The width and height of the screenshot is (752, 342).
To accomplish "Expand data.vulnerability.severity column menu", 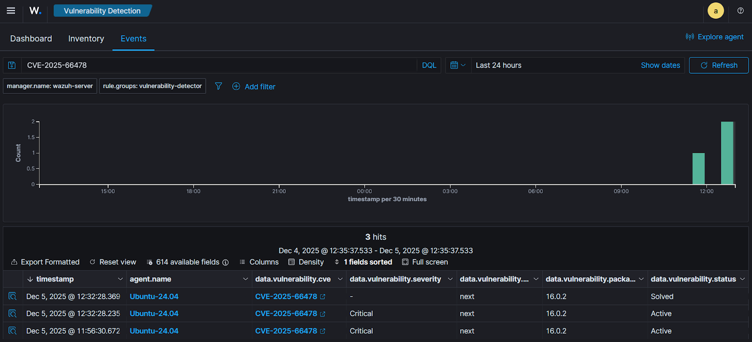I will [x=450, y=279].
